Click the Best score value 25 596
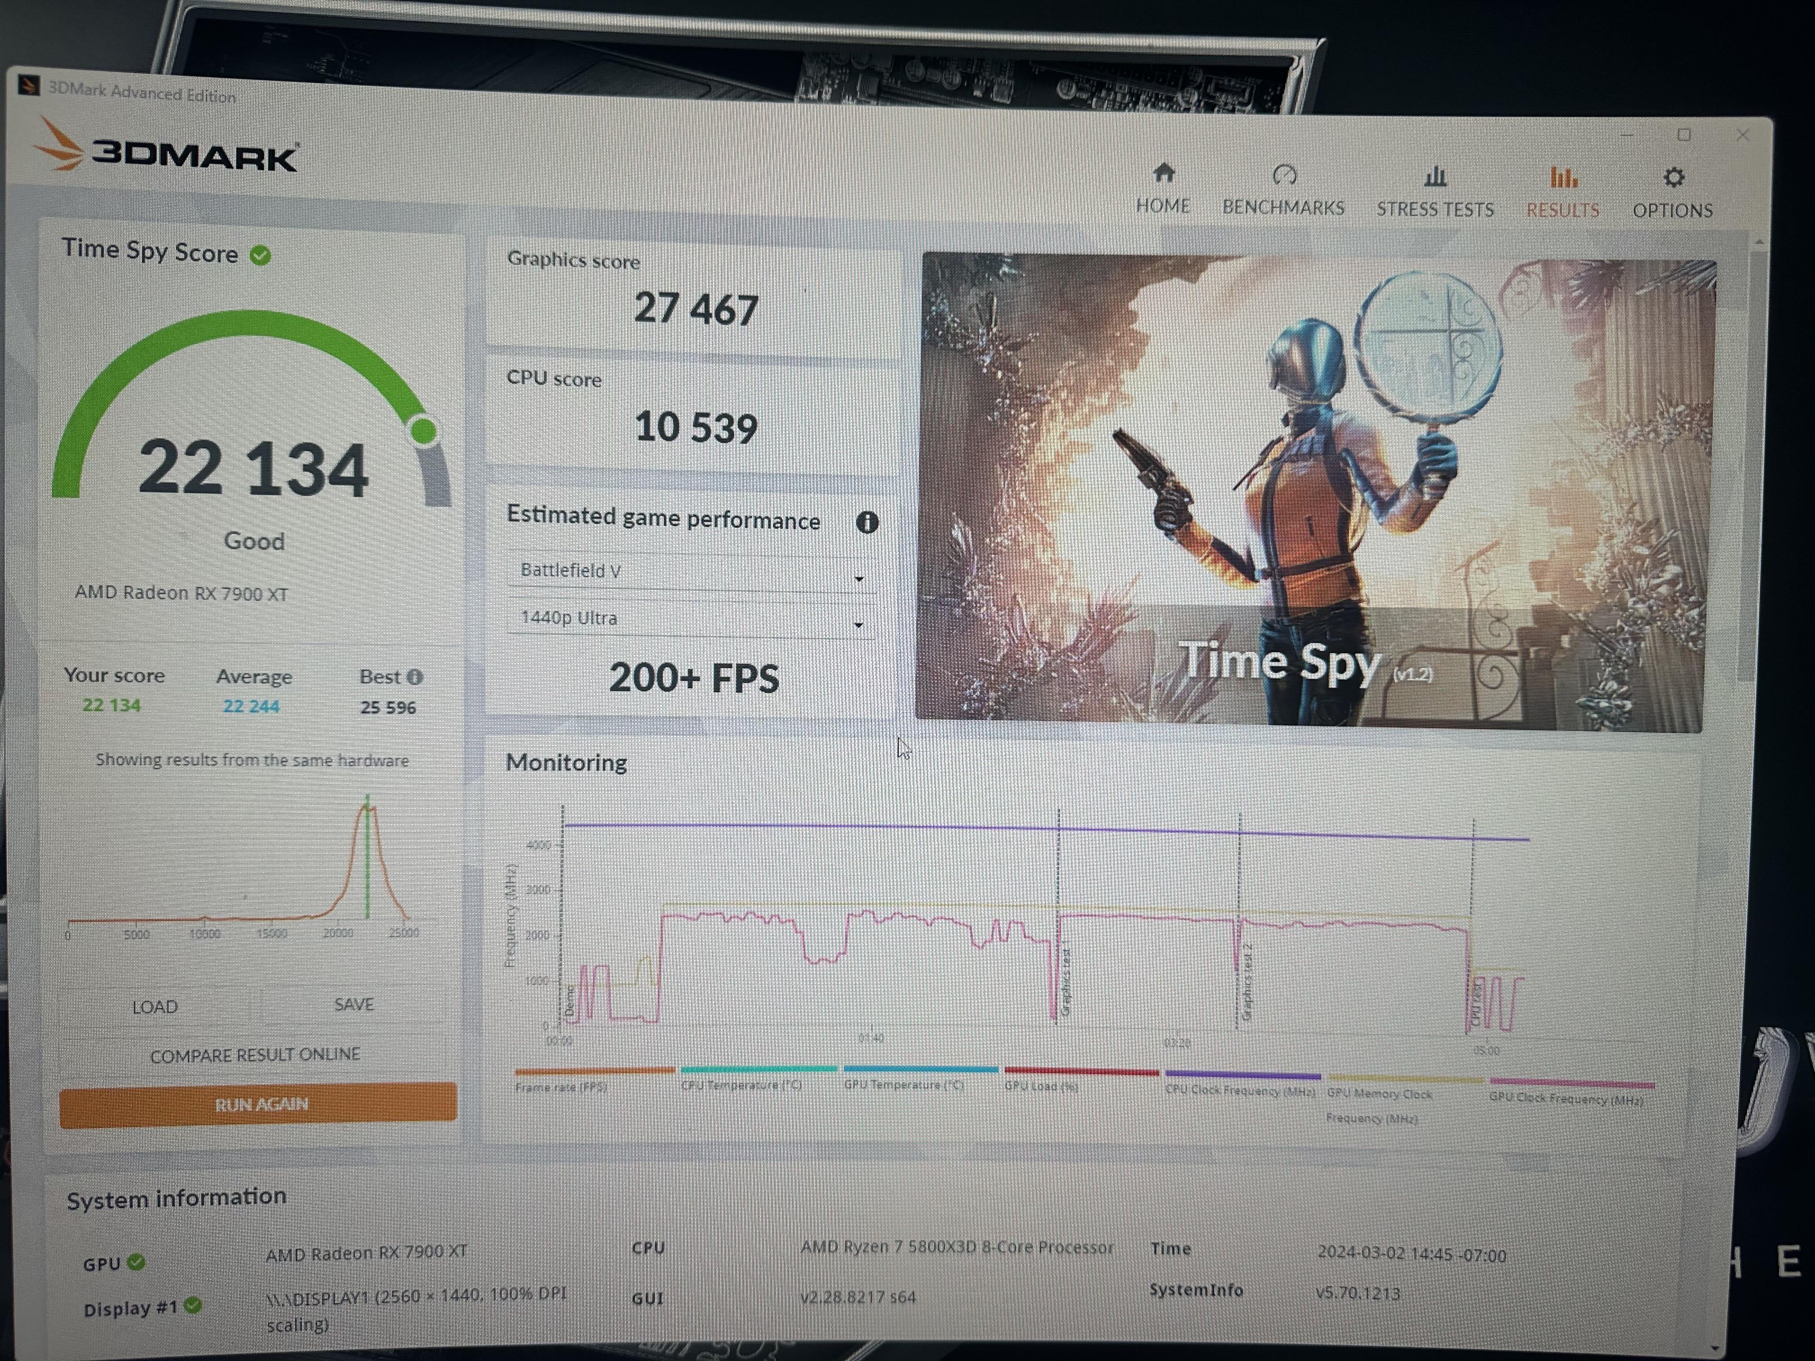The image size is (1815, 1361). 388,707
